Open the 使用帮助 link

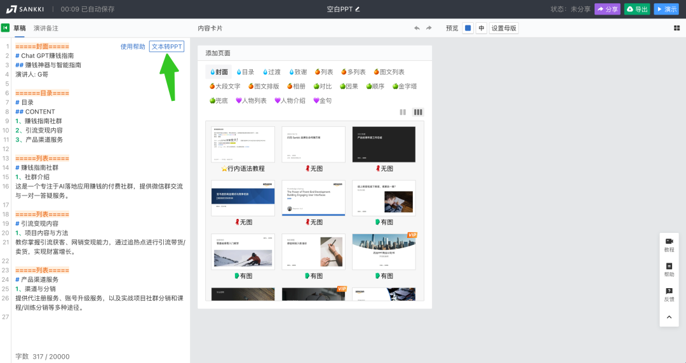(x=133, y=46)
